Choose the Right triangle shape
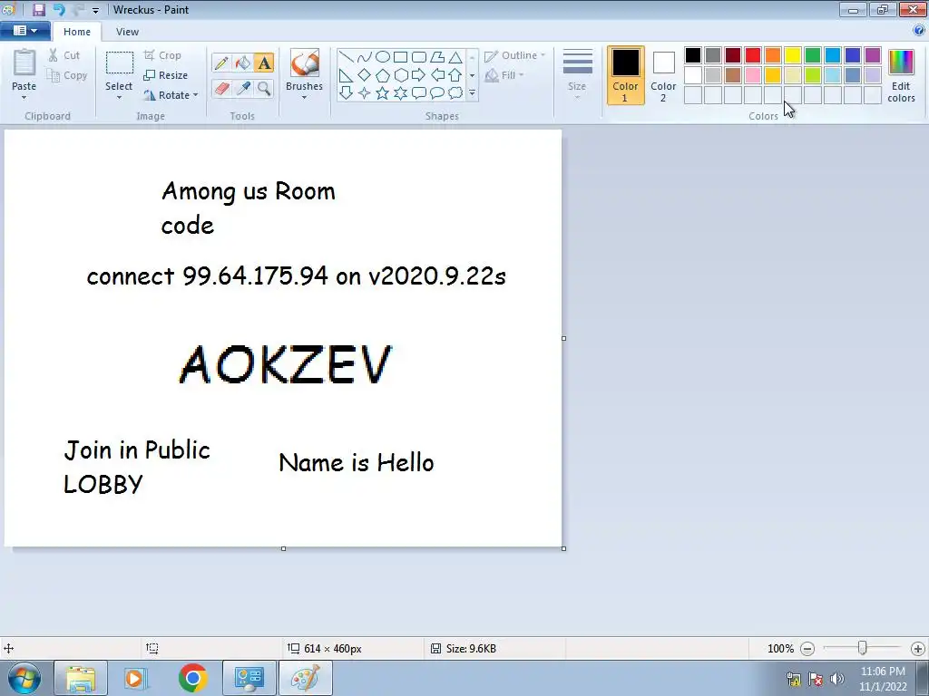 click(346, 75)
